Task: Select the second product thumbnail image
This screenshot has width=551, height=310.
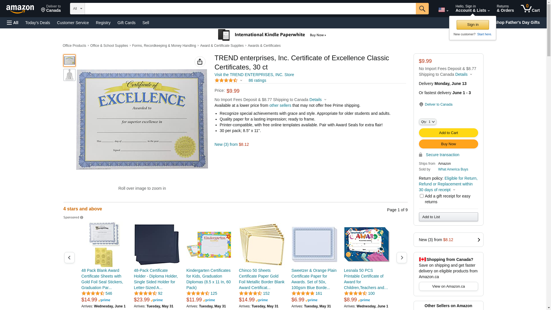Action: click(x=69, y=75)
